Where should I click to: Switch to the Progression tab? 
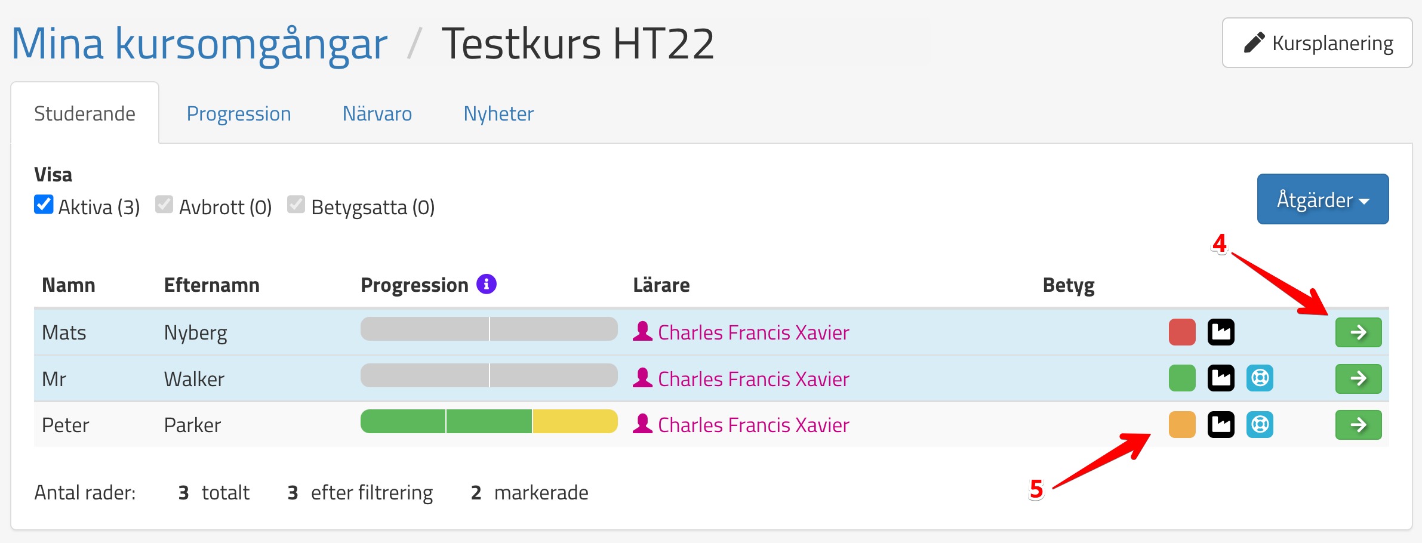[x=239, y=113]
